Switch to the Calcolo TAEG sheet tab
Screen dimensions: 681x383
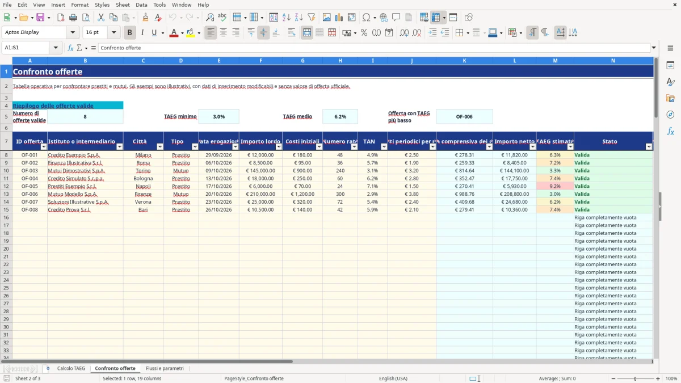pos(71,368)
